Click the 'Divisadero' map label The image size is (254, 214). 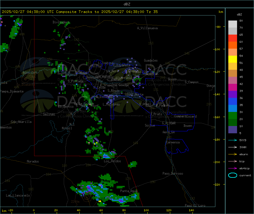61,22
